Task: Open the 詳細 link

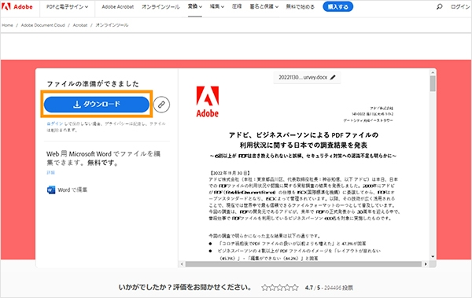Action: pyautogui.click(x=50, y=172)
